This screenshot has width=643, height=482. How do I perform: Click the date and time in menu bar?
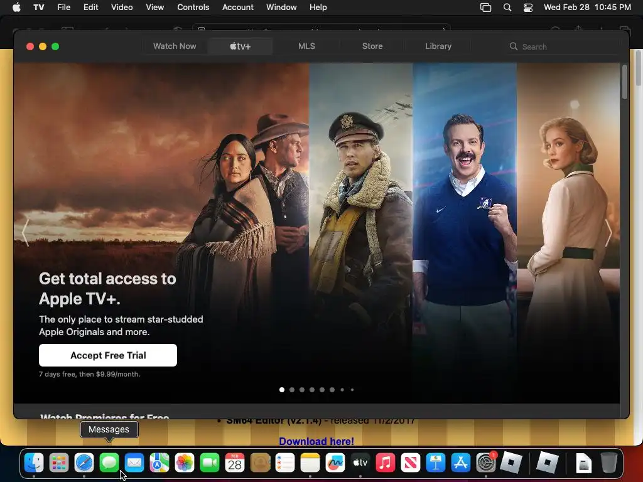tap(587, 8)
